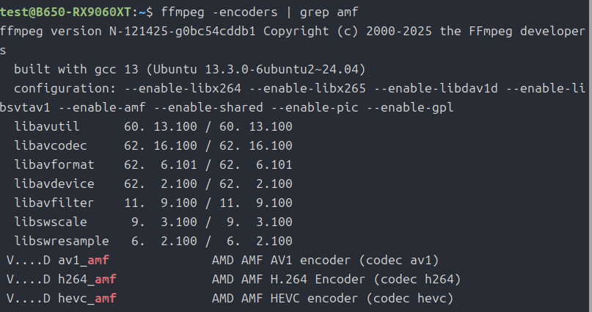The height and width of the screenshot is (312, 592).
Task: Click the libswresample library name
Action: 62,241
